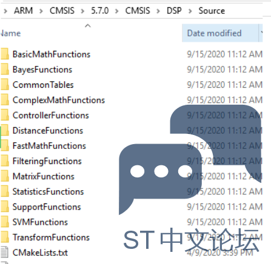This screenshot has height=264, width=271.
Task: Click DistanceFunctions folder name
Action: [x=48, y=131]
